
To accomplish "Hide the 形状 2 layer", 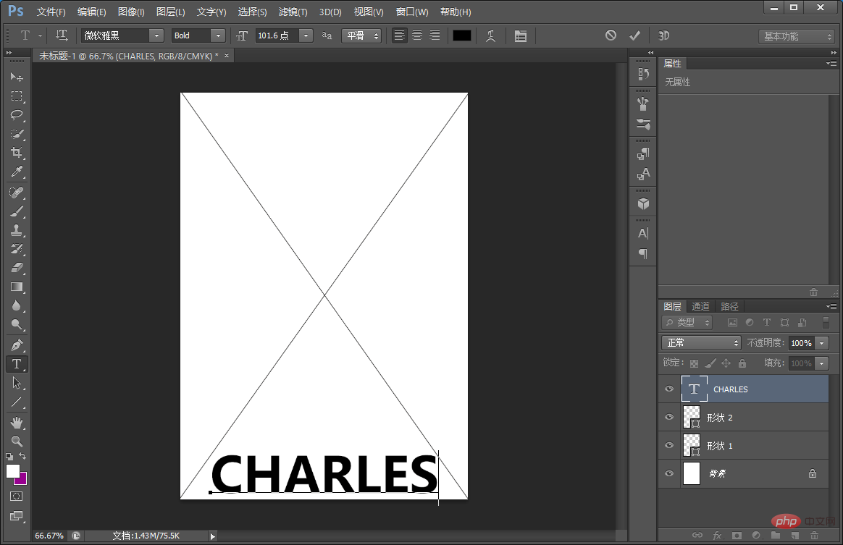I will click(669, 417).
